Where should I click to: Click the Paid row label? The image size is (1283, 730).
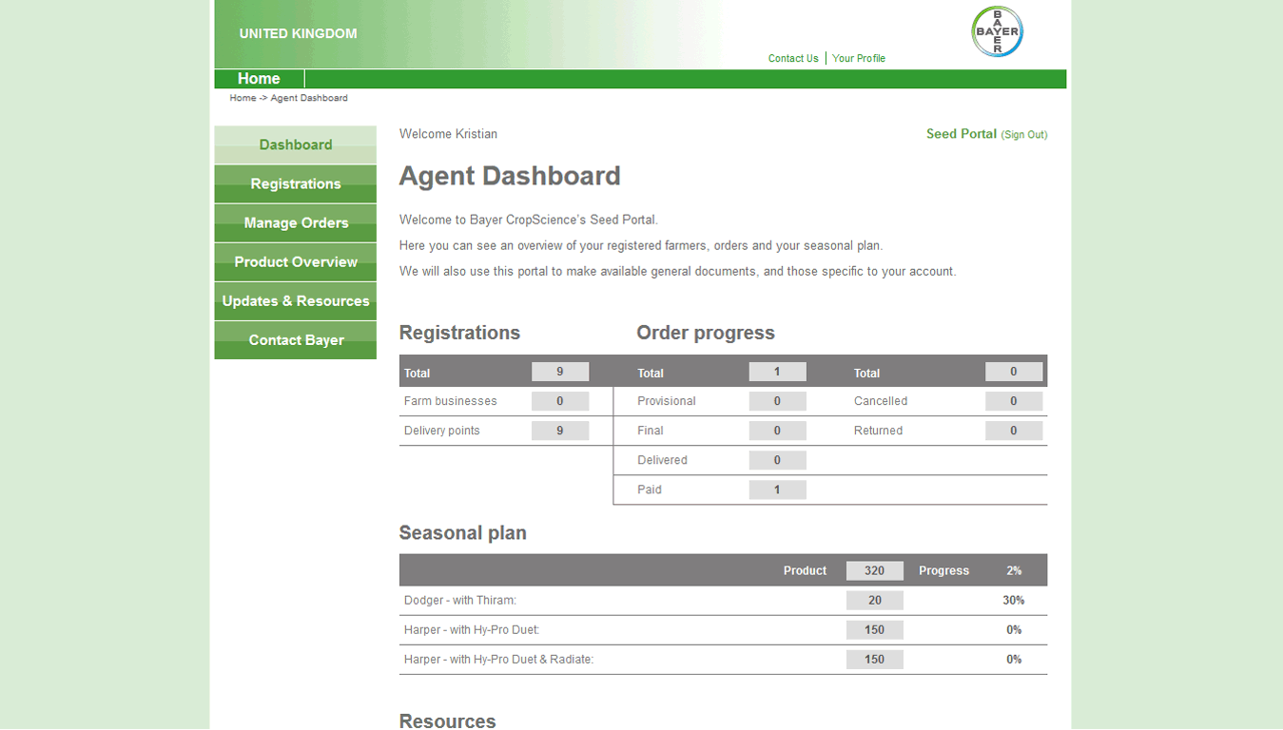tap(650, 490)
